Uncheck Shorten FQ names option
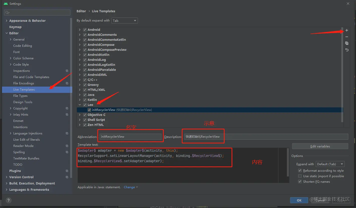This screenshot has height=208, width=356. [300, 181]
